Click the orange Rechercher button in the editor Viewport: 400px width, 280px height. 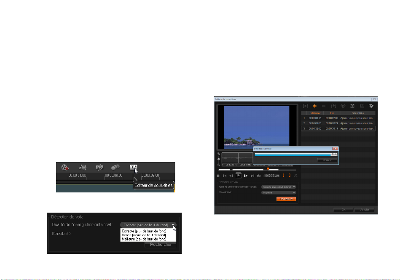pos(286,199)
